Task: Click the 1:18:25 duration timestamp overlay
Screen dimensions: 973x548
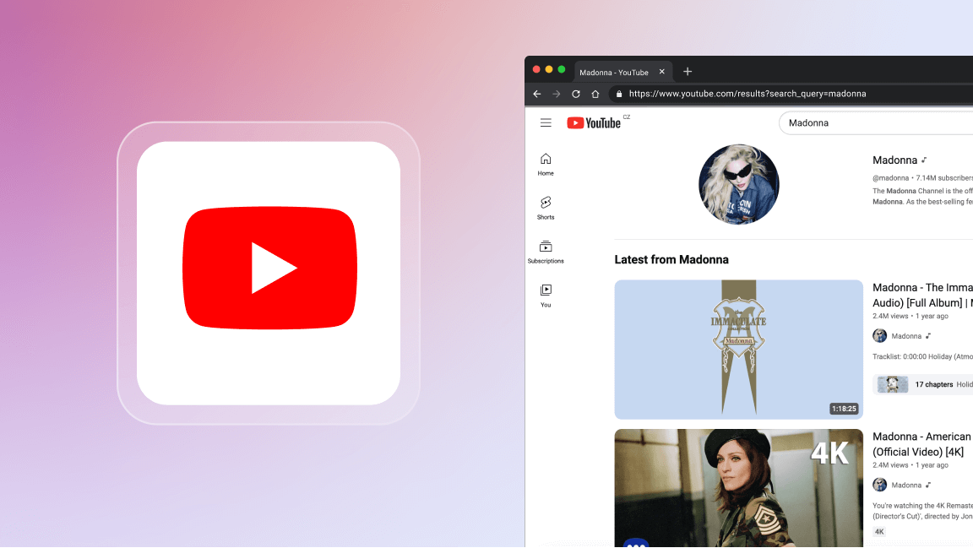Action: point(843,409)
